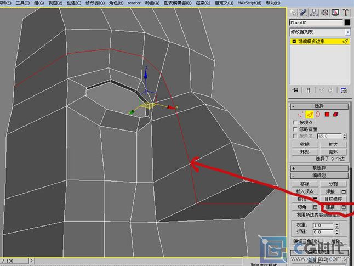Screen dimensions: 354x266
Task: Collapse the 选择 rollout
Action: (319, 106)
